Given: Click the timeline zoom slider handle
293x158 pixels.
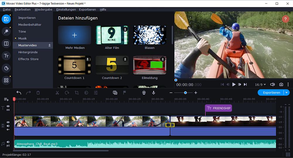Looking at the screenshot, I should pos(185,93).
